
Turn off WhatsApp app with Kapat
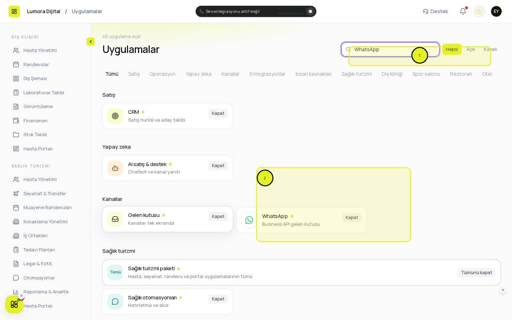[x=352, y=218]
